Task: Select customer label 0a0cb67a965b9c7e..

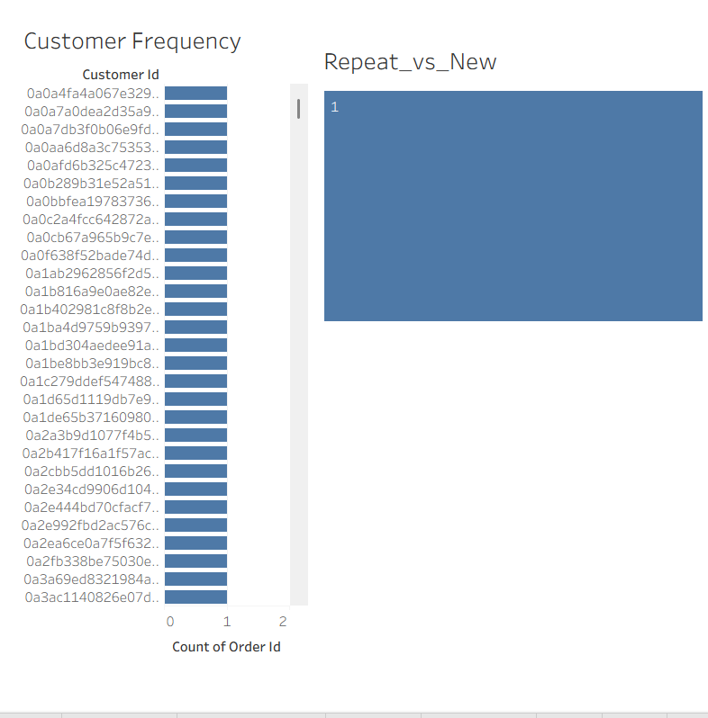Action: pyautogui.click(x=93, y=238)
